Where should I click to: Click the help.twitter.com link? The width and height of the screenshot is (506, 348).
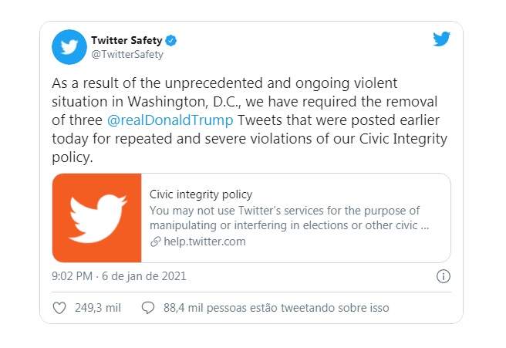point(204,242)
